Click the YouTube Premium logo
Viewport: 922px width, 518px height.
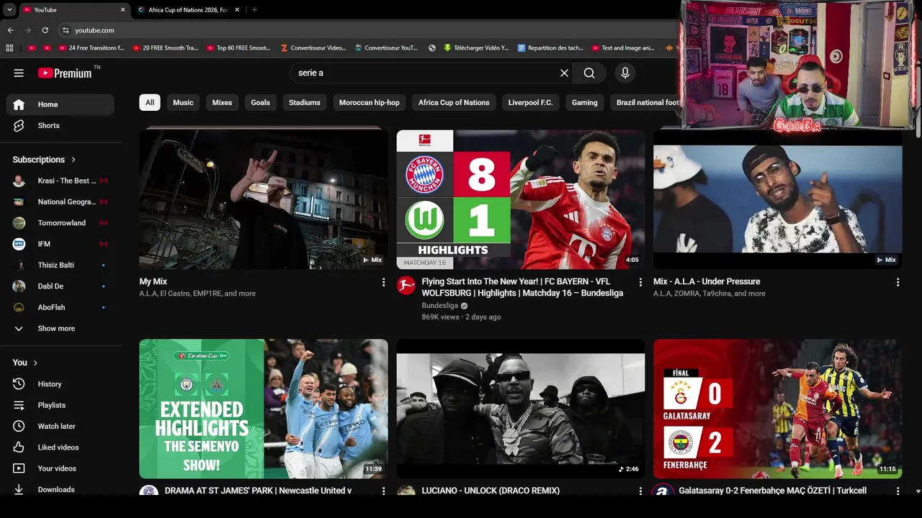(x=66, y=73)
